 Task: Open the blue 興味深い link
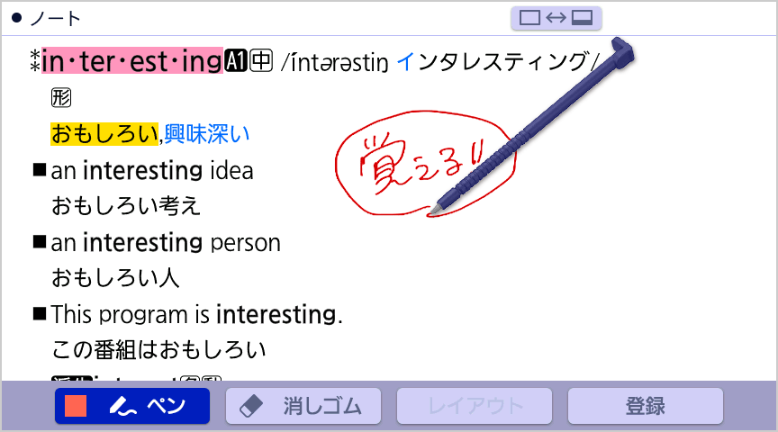click(x=207, y=134)
